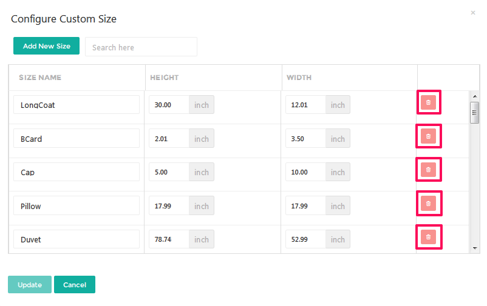
Task: Click the Update button
Action: [30, 285]
